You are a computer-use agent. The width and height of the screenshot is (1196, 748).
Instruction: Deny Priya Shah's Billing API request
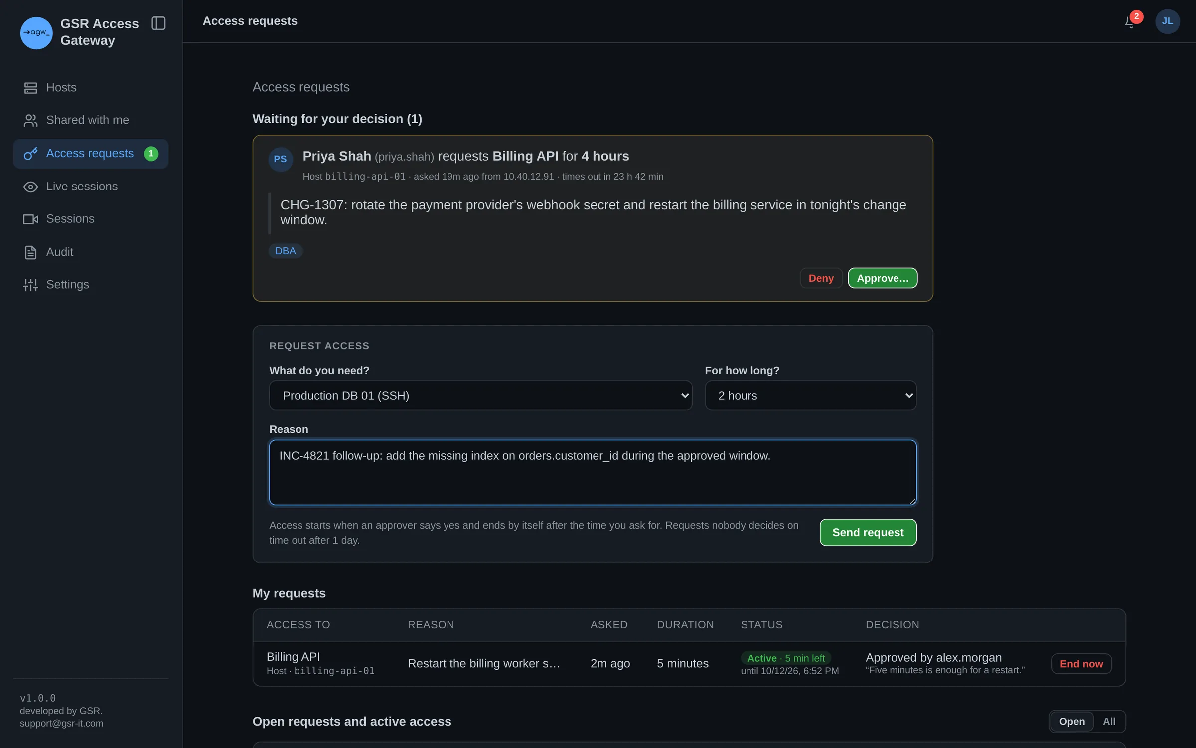[821, 278]
